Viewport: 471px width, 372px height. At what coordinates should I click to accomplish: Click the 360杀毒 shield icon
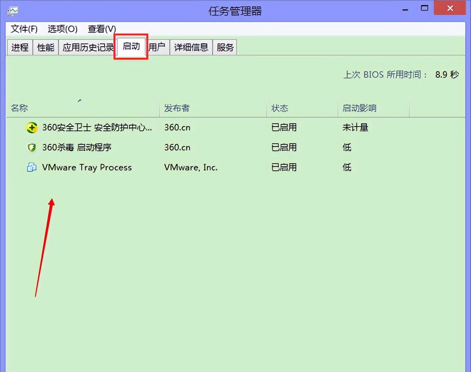32,147
